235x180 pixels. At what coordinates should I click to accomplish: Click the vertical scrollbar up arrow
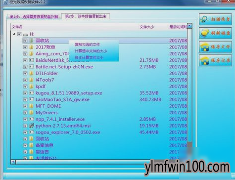(189, 26)
